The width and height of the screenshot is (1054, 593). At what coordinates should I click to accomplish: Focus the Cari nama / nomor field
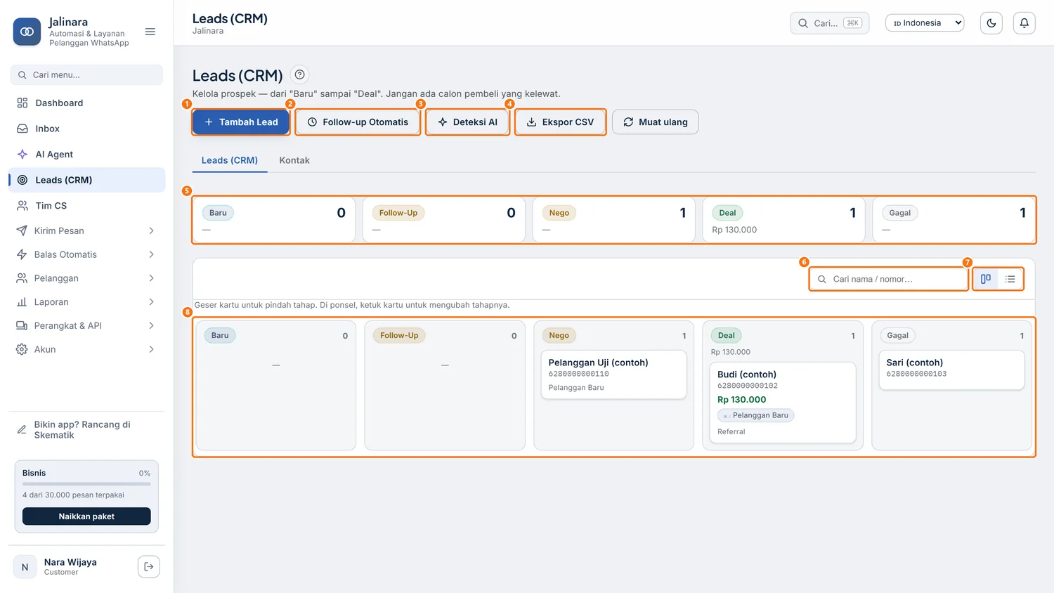point(889,279)
